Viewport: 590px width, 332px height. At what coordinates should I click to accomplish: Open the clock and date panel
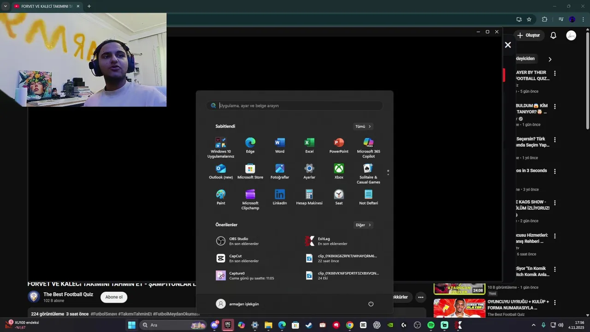(576, 325)
